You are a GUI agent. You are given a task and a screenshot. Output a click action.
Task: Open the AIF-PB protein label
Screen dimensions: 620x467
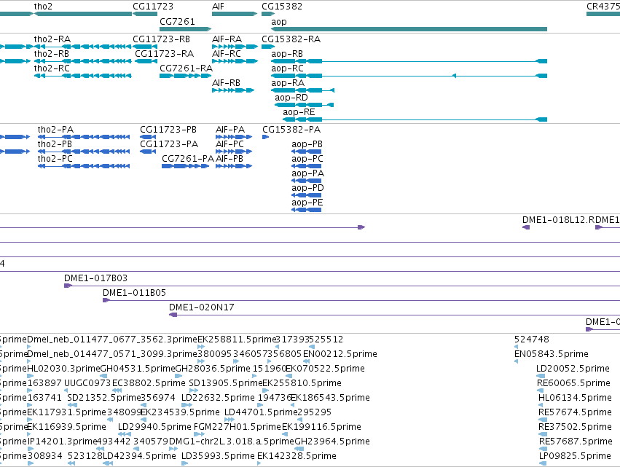[x=229, y=159]
